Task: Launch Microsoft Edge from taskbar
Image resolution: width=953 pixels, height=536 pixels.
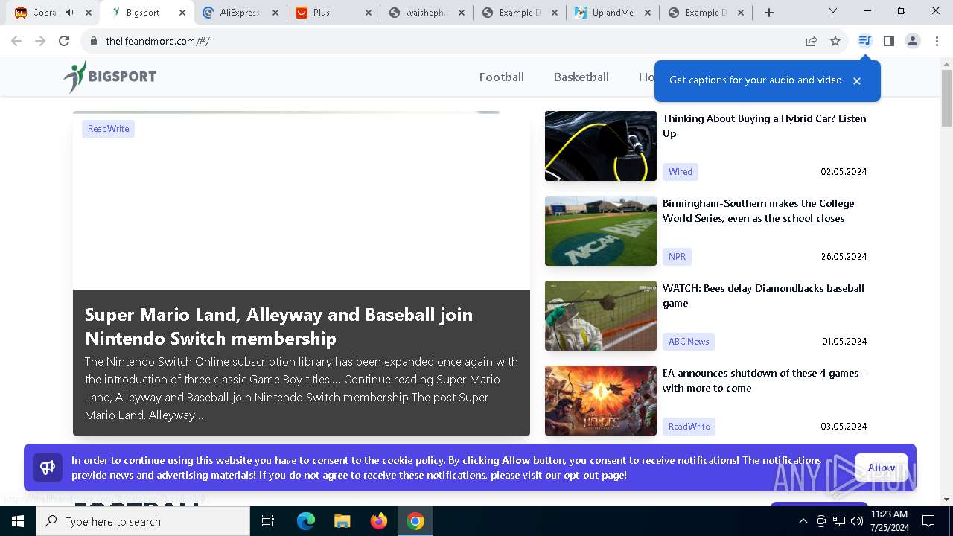Action: tap(306, 521)
